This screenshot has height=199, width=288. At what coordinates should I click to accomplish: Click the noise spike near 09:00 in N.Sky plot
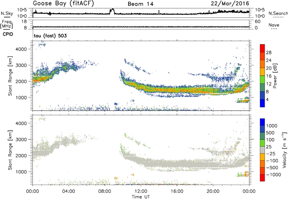[112, 11]
